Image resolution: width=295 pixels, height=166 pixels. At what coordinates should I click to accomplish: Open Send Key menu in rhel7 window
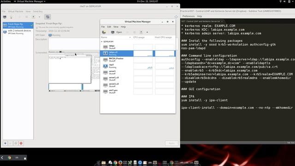[38, 12]
